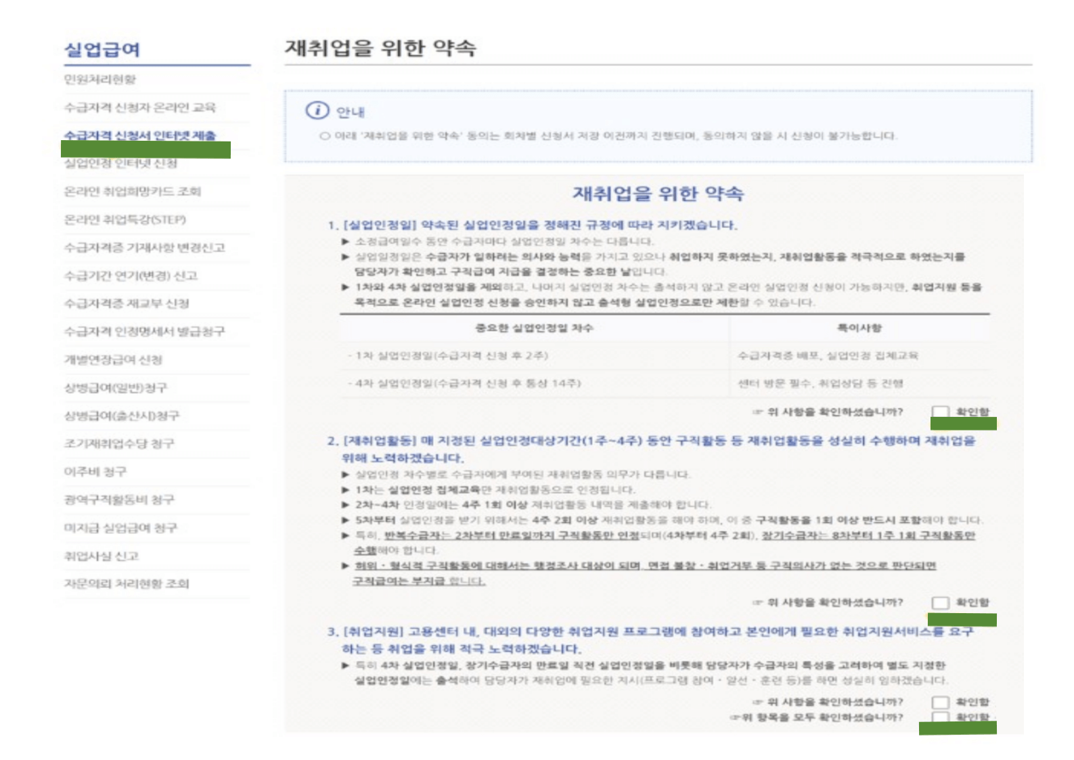Image resolution: width=1074 pixels, height=760 pixels.
Task: Select 광역구직활동비 청구
Action: [x=119, y=499]
